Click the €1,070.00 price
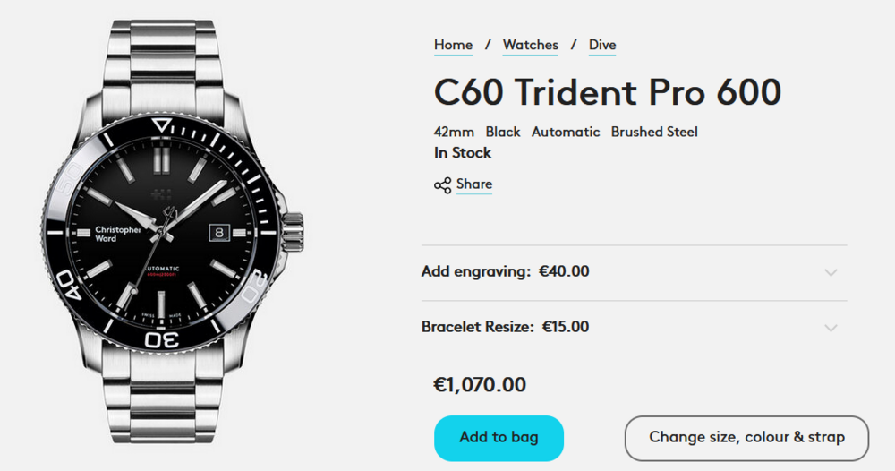Image resolution: width=895 pixels, height=471 pixels. click(x=480, y=385)
